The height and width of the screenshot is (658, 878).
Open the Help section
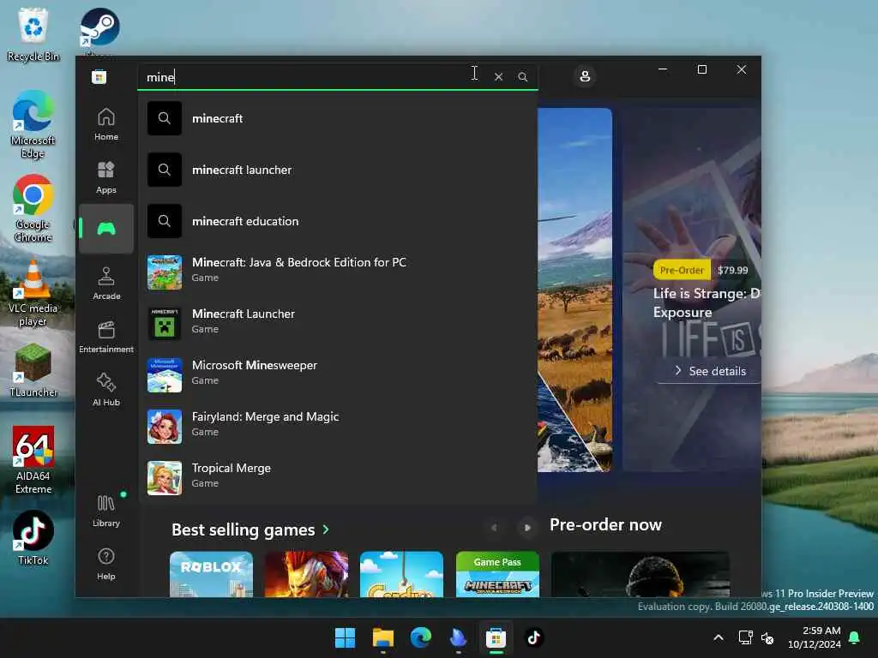point(105,564)
